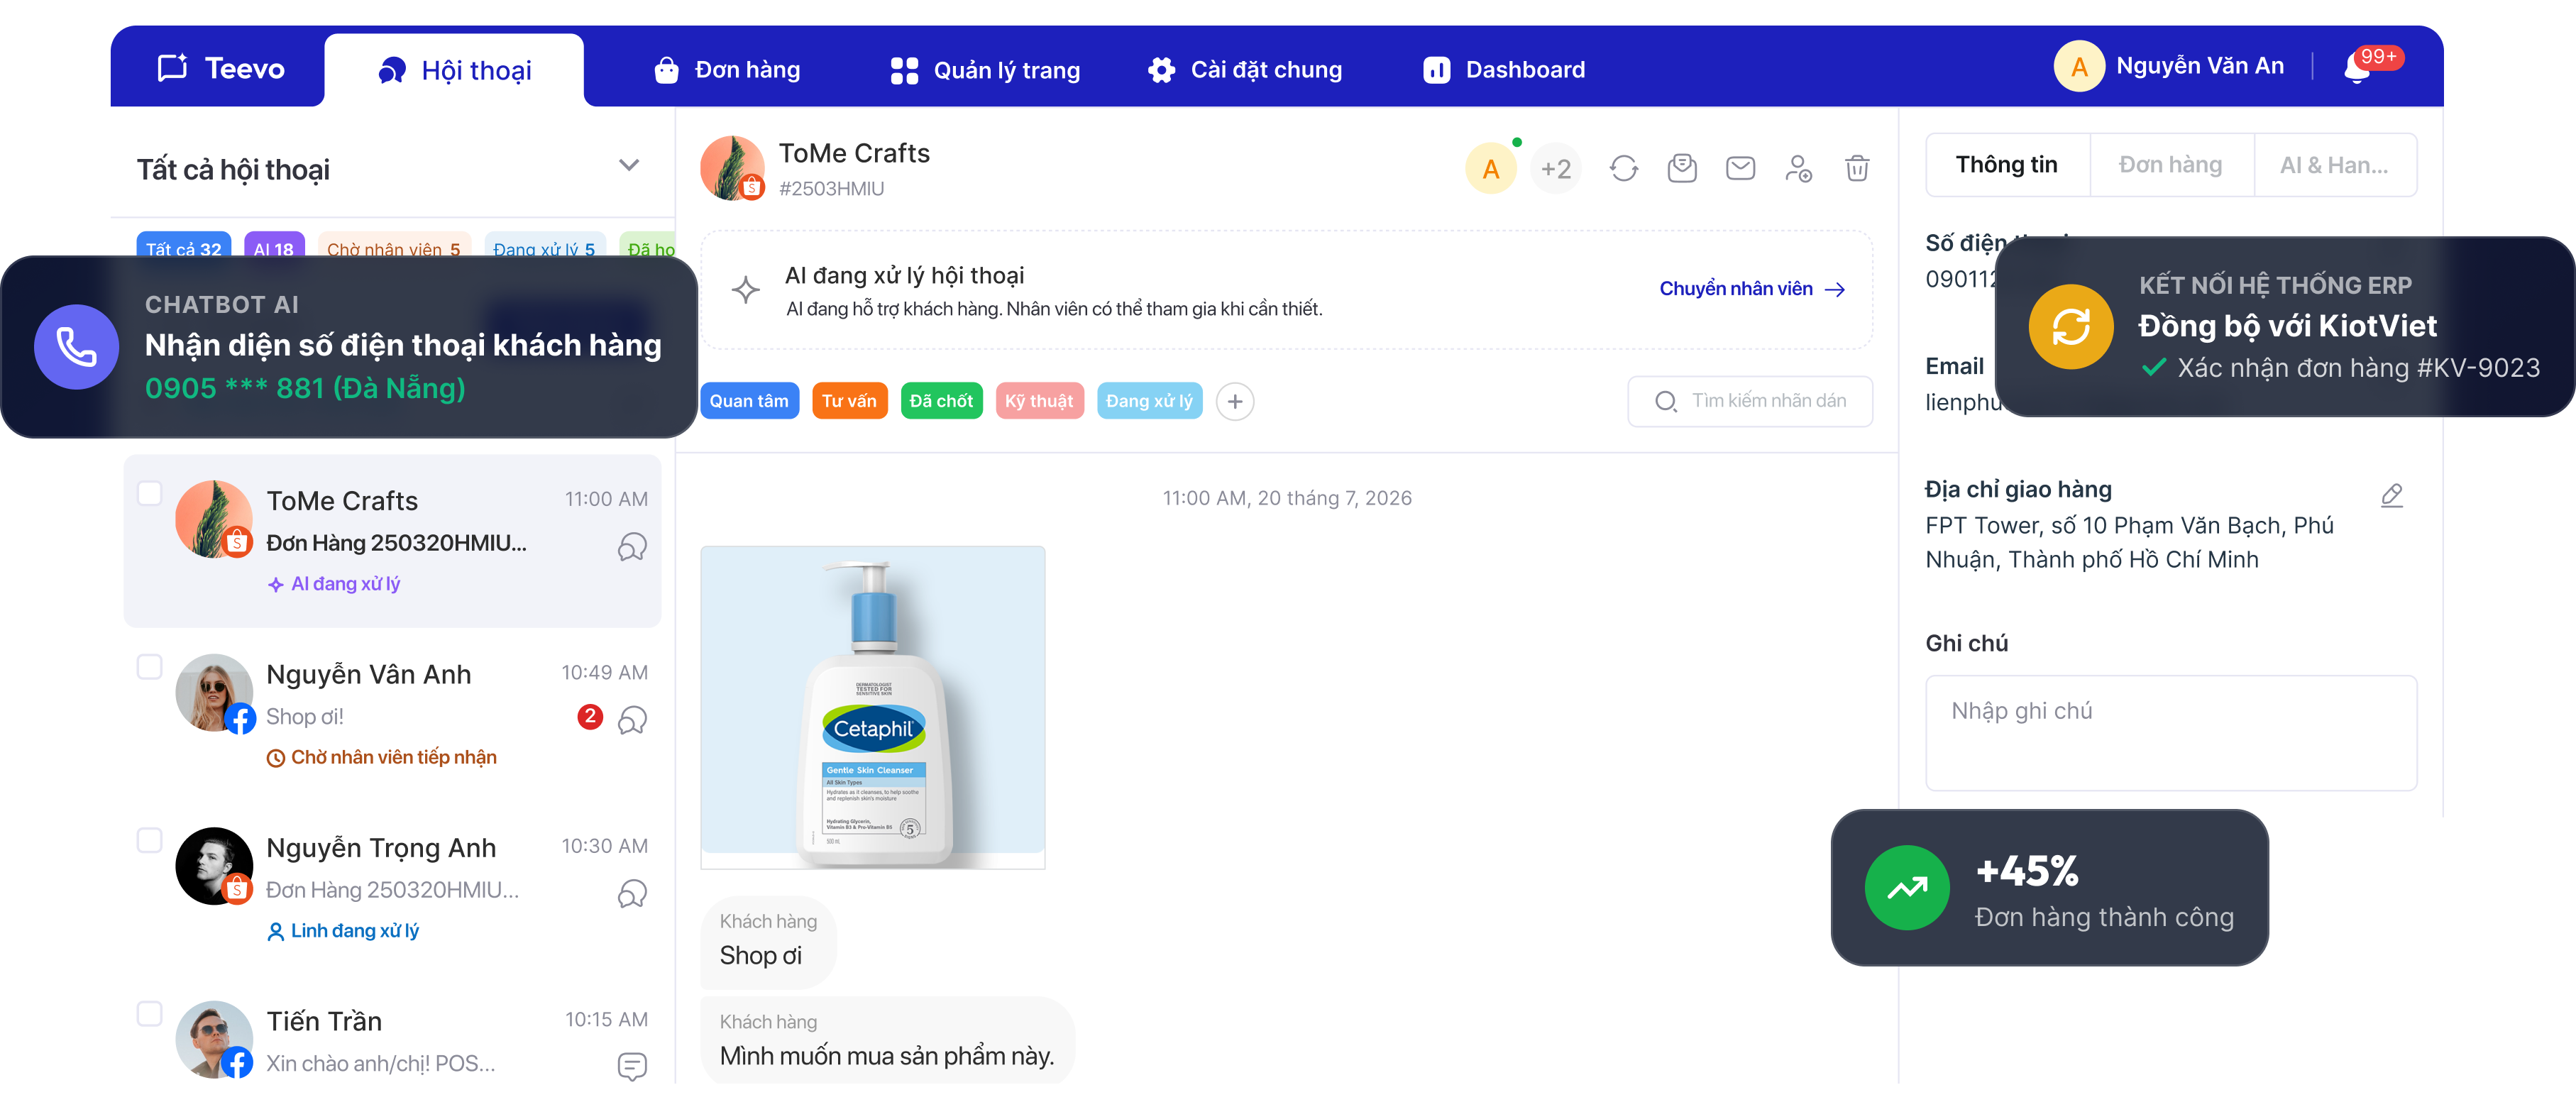Click the headset icon on Nguyễn Vân Anh row
The image size is (2576, 1107).
point(632,720)
